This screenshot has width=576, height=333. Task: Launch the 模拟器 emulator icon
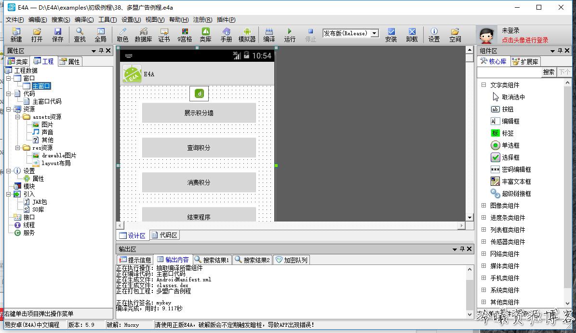247,35
